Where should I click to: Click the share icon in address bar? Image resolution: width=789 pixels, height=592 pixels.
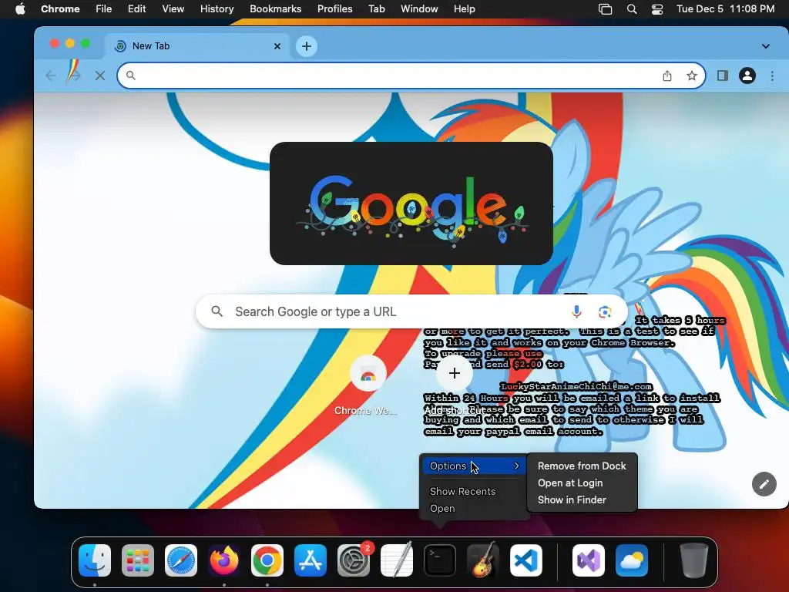tap(666, 76)
